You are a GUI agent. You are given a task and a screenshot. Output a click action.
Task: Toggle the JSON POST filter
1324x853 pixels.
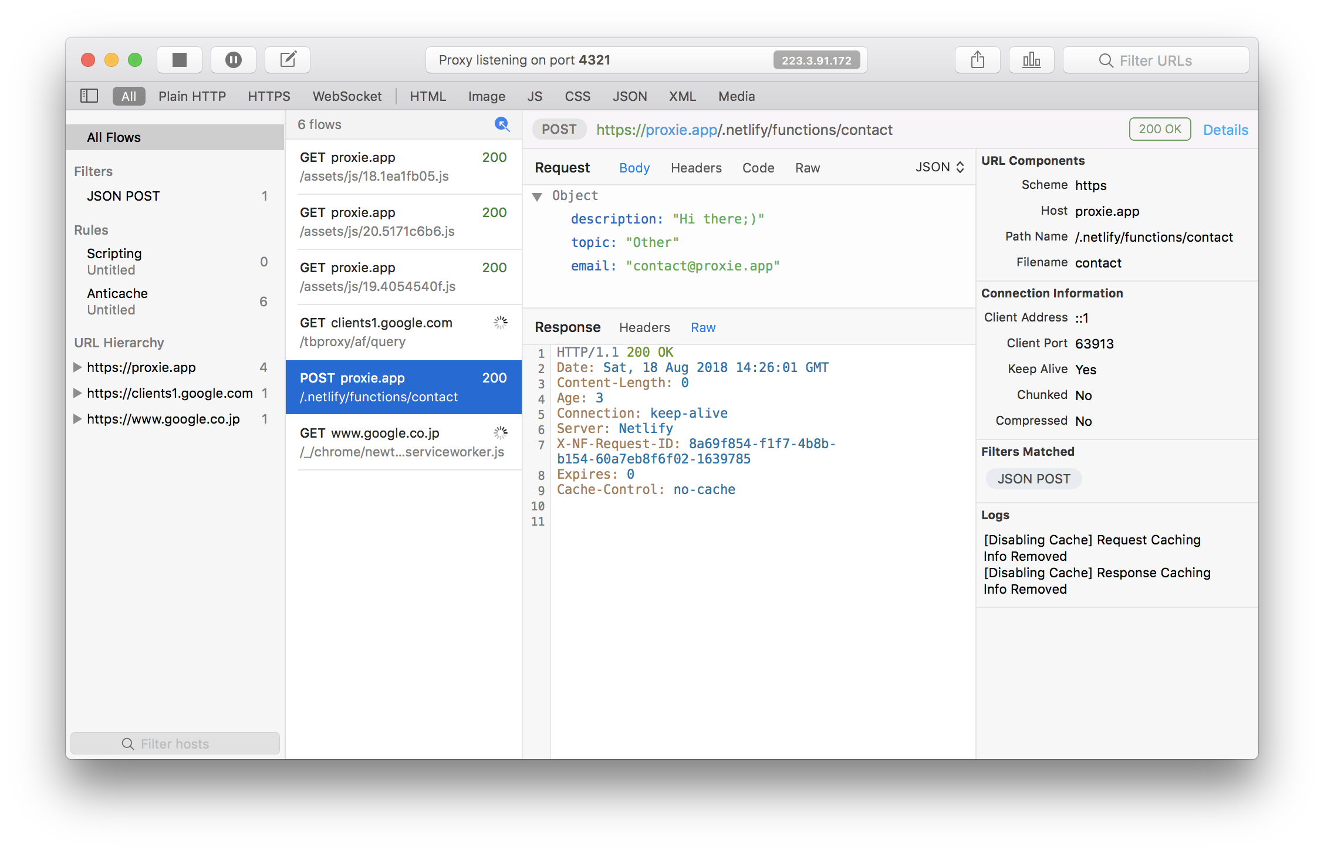(123, 196)
